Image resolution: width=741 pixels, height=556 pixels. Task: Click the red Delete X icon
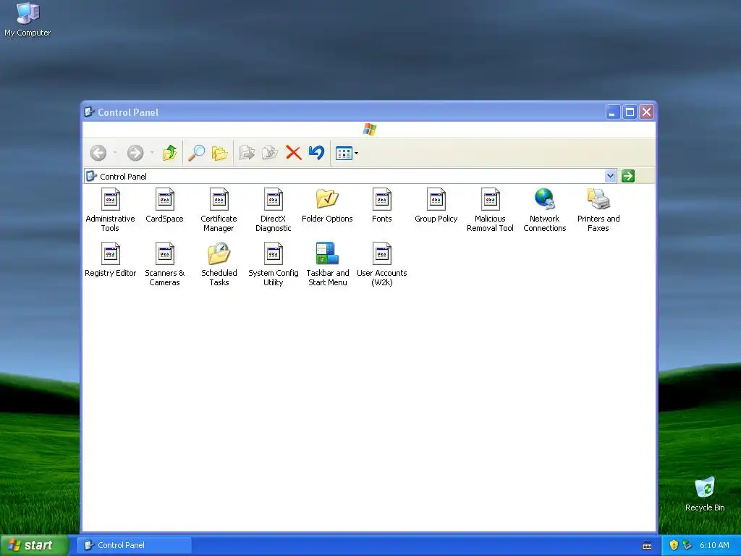(294, 153)
